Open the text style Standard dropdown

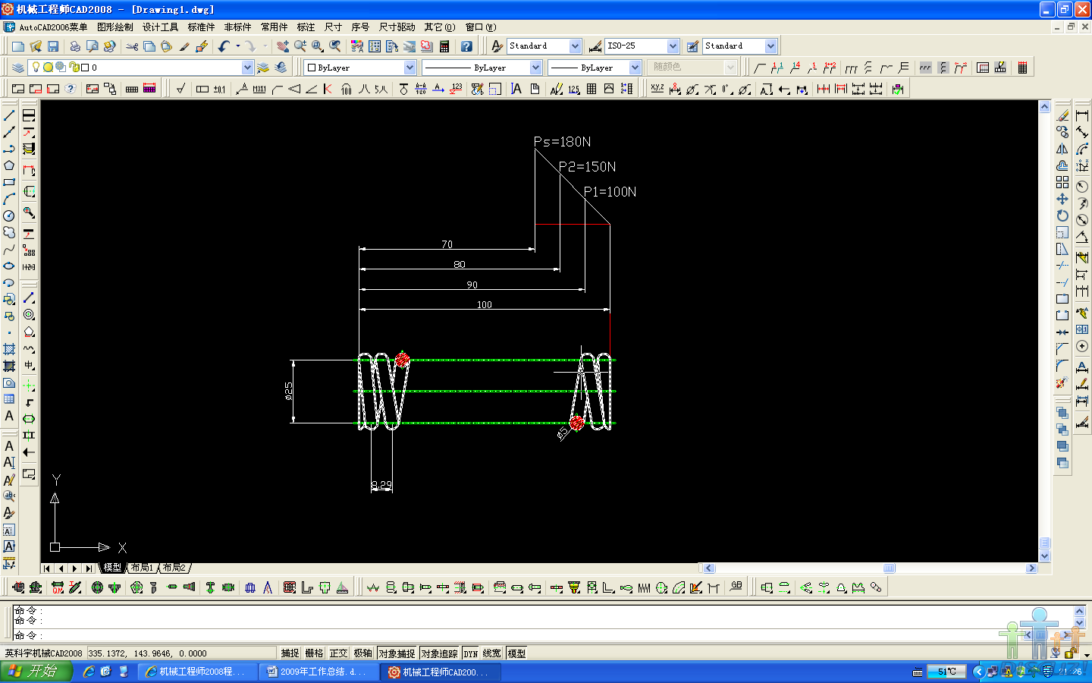575,46
